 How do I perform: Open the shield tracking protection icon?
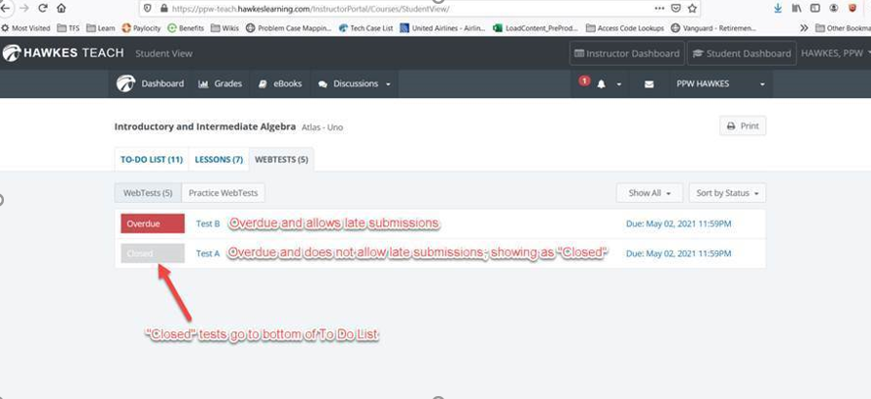(x=148, y=9)
